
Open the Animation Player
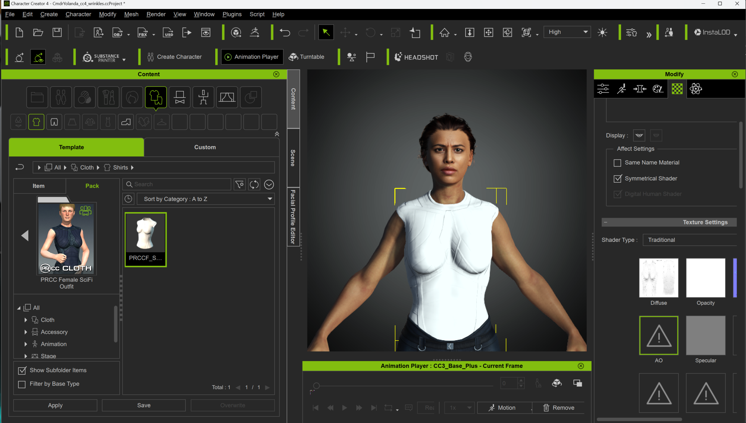click(252, 57)
